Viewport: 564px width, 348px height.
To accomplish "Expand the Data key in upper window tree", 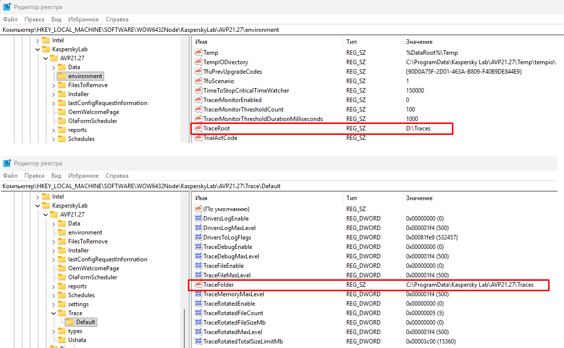I will click(x=53, y=67).
